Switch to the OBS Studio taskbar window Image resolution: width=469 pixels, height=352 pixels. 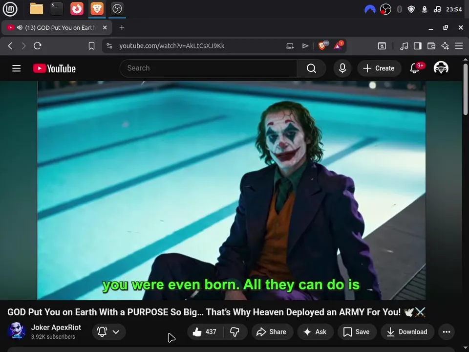point(117,9)
